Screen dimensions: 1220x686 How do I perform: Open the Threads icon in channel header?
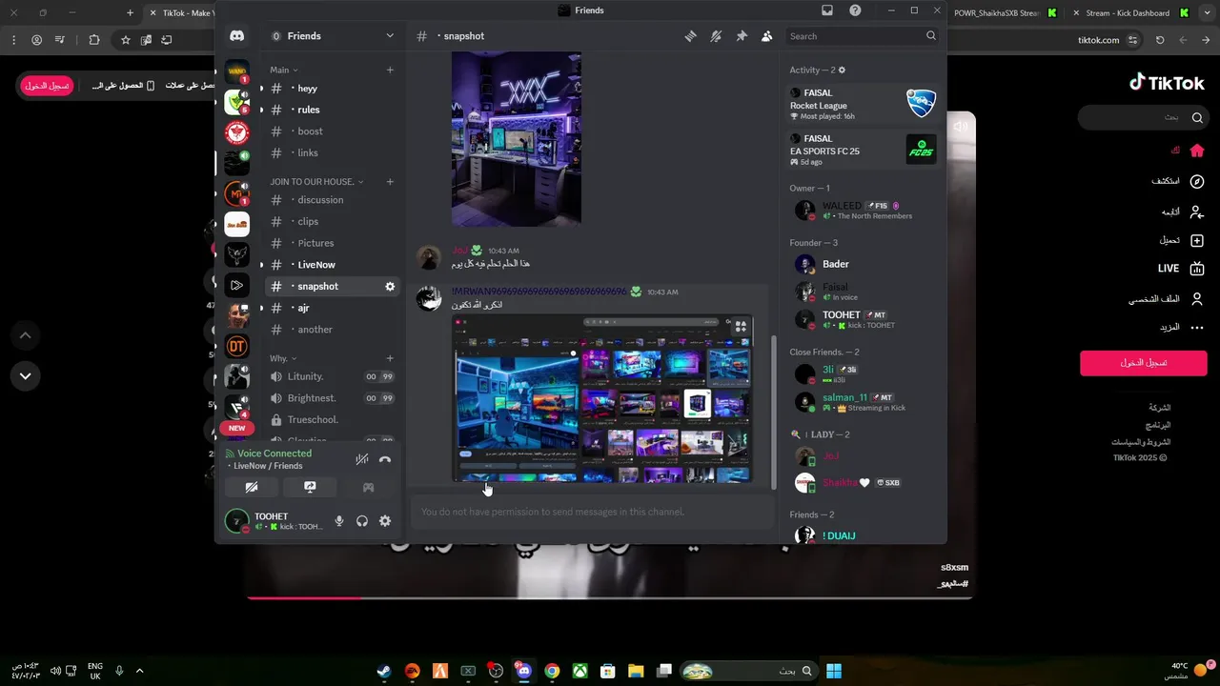(690, 36)
